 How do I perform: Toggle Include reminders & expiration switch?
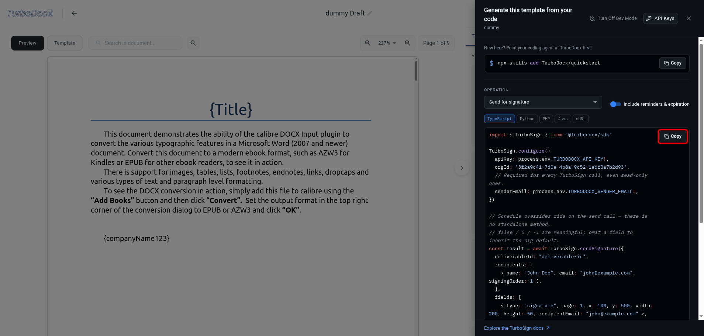point(615,104)
